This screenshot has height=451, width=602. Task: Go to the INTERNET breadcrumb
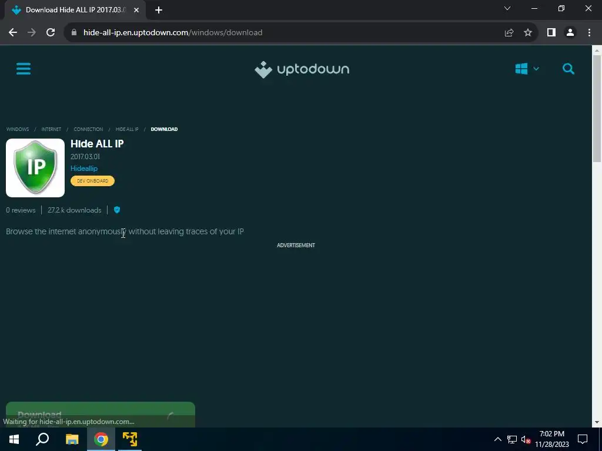[x=51, y=129]
